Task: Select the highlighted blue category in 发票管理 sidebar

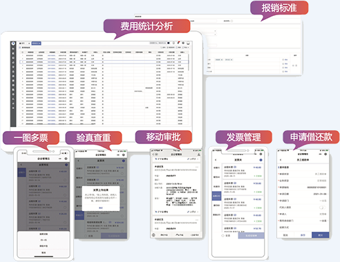Action: [x=216, y=196]
